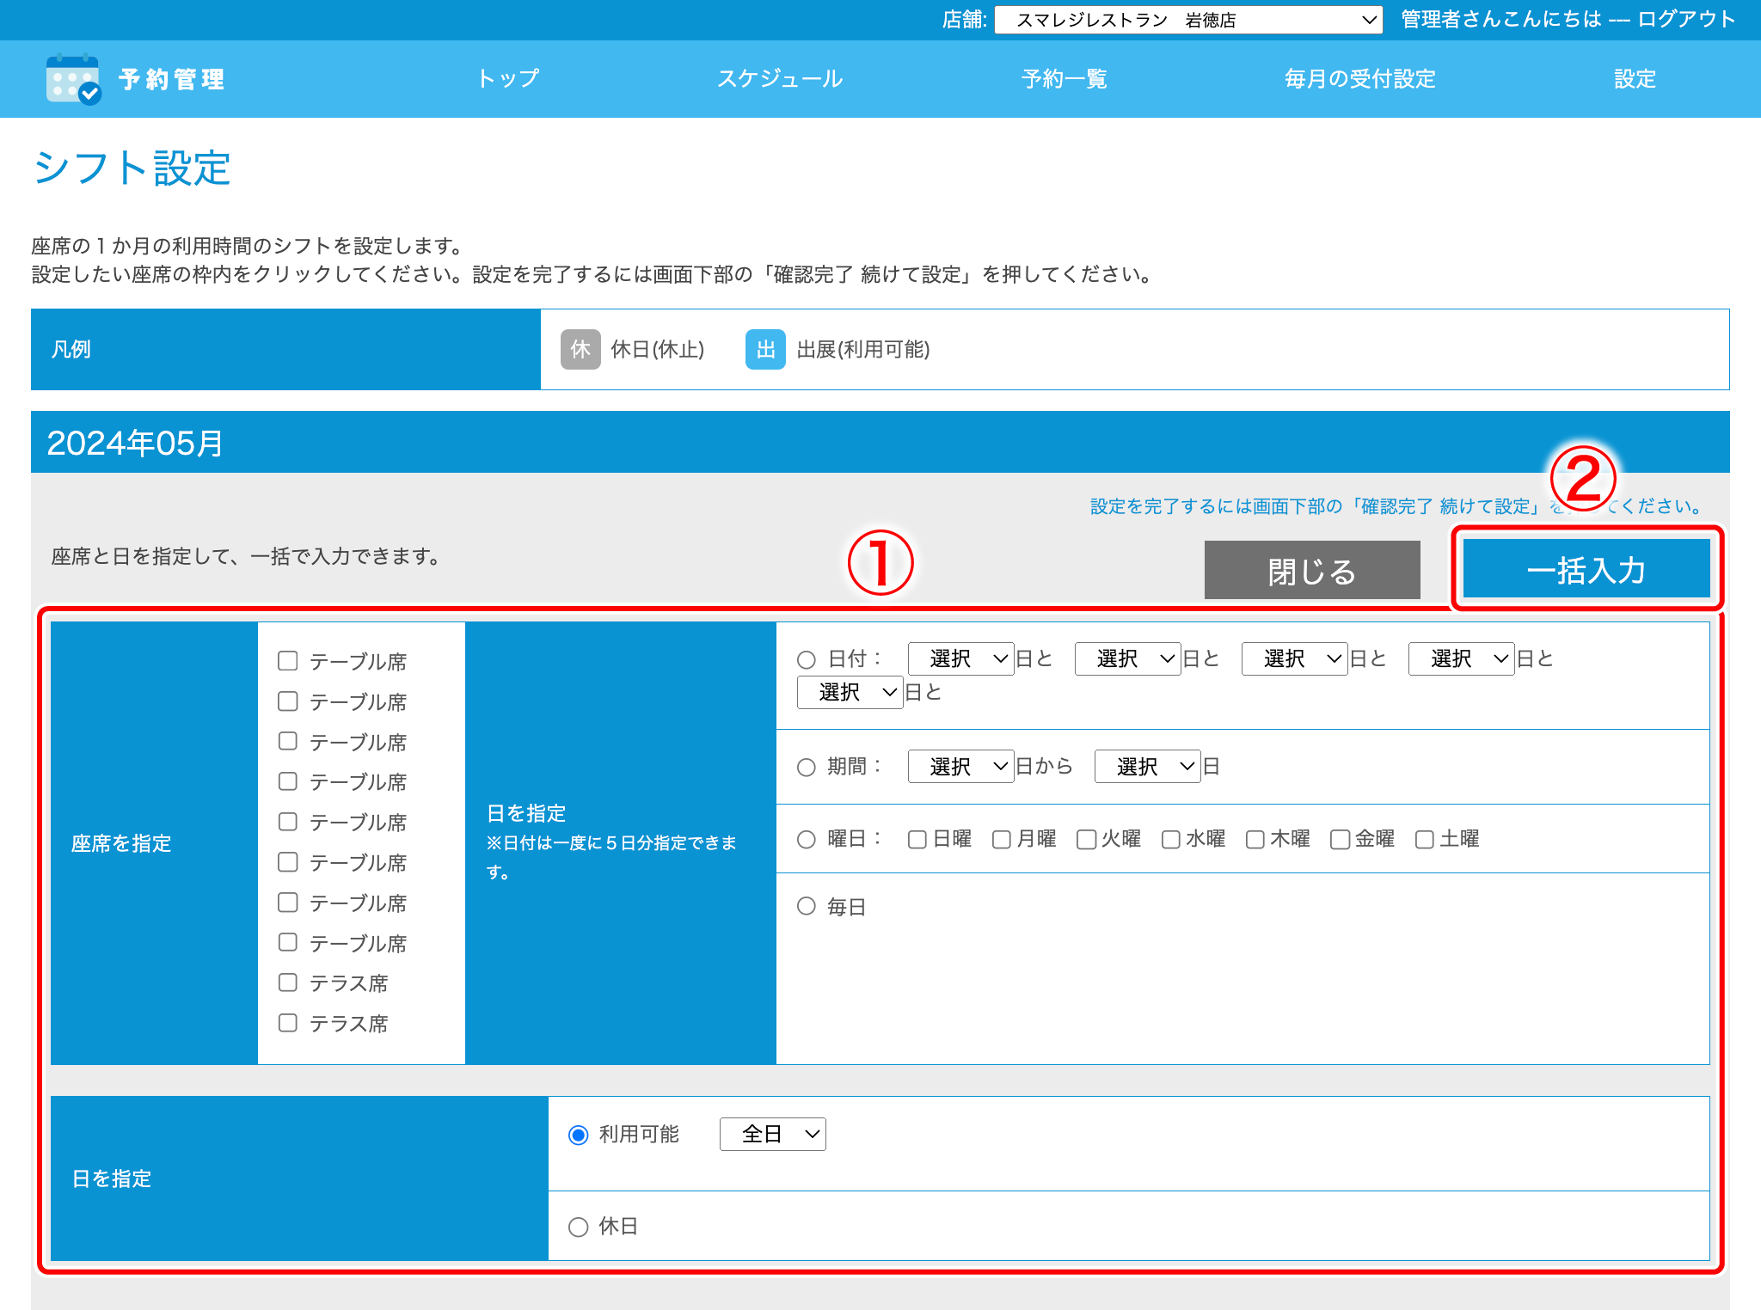Select the 期間 radio option
The width and height of the screenshot is (1761, 1310).
806,767
